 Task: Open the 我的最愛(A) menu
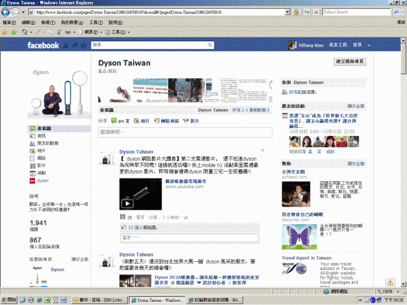pos(72,23)
